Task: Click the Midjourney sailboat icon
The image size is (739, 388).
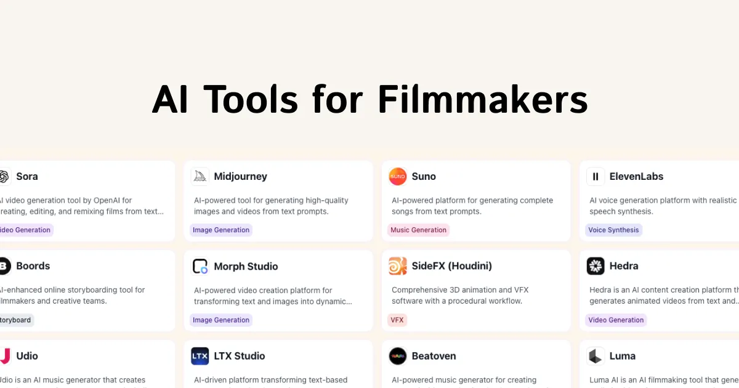Action: click(200, 176)
